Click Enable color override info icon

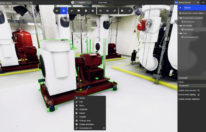click(199, 90)
